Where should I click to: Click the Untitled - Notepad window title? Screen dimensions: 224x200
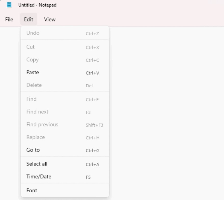click(37, 5)
